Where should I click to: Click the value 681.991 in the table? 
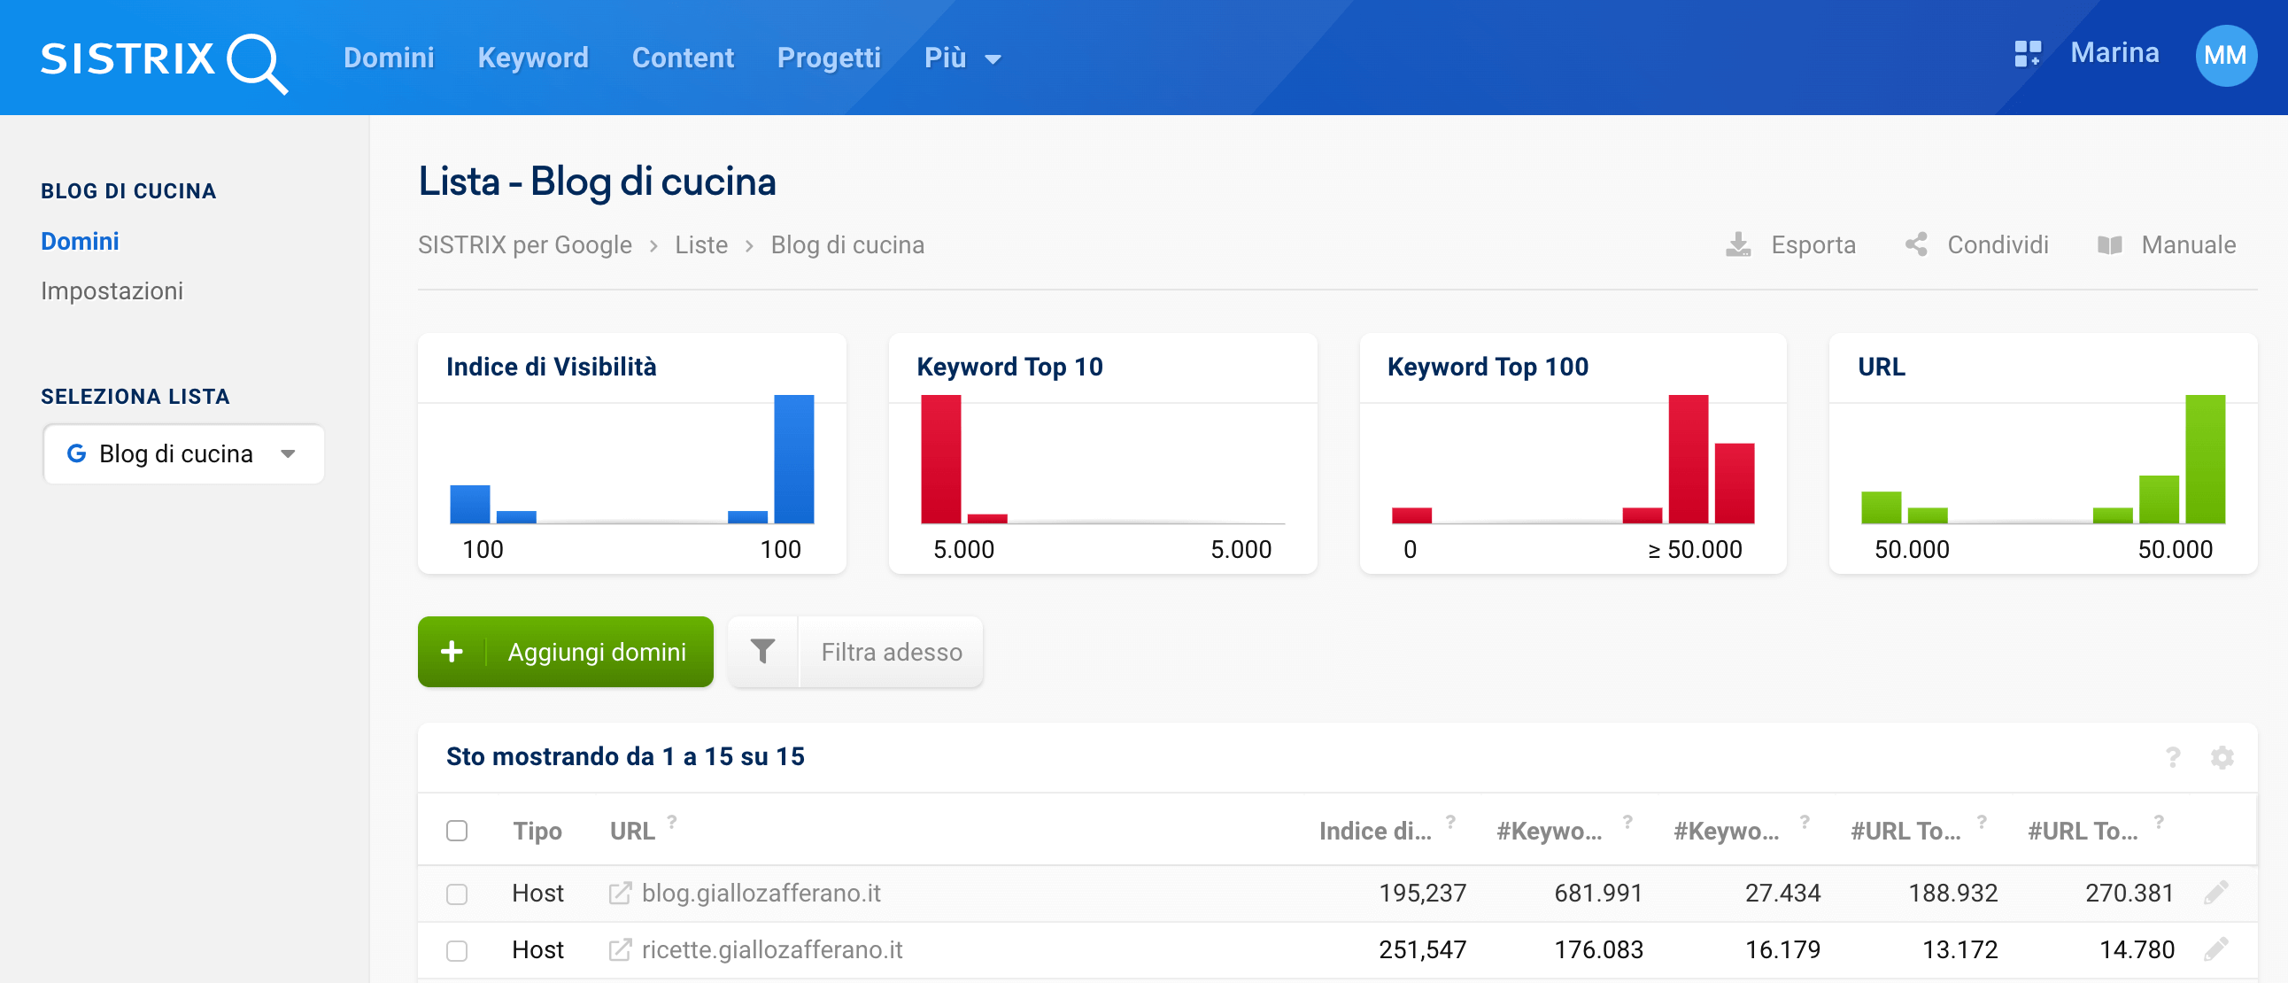(1598, 893)
